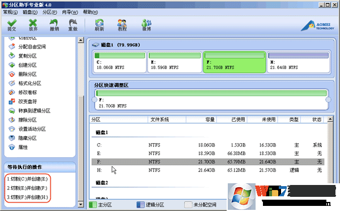Click the left resize handle of F: bar

[94, 100]
